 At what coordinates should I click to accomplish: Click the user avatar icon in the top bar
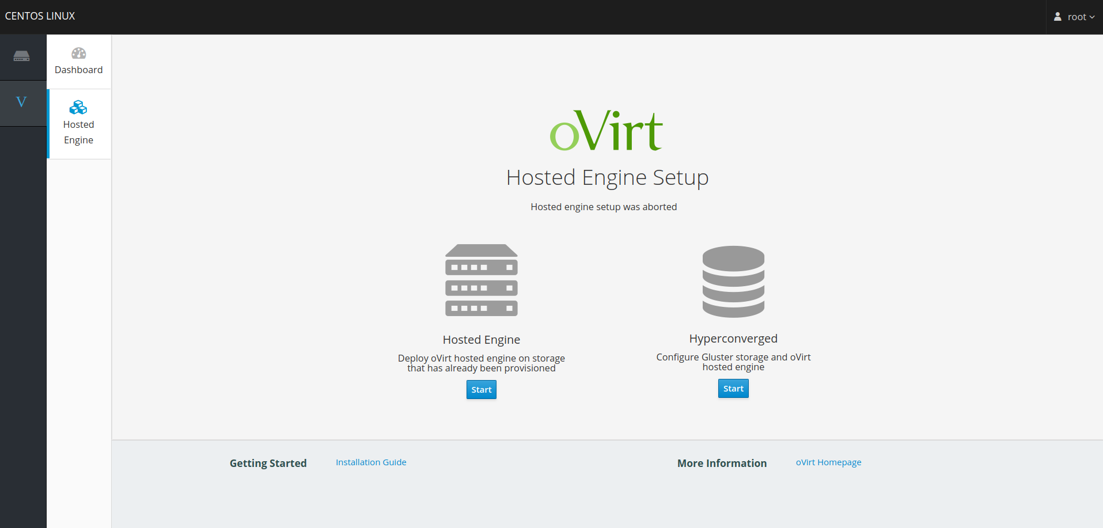point(1057,16)
